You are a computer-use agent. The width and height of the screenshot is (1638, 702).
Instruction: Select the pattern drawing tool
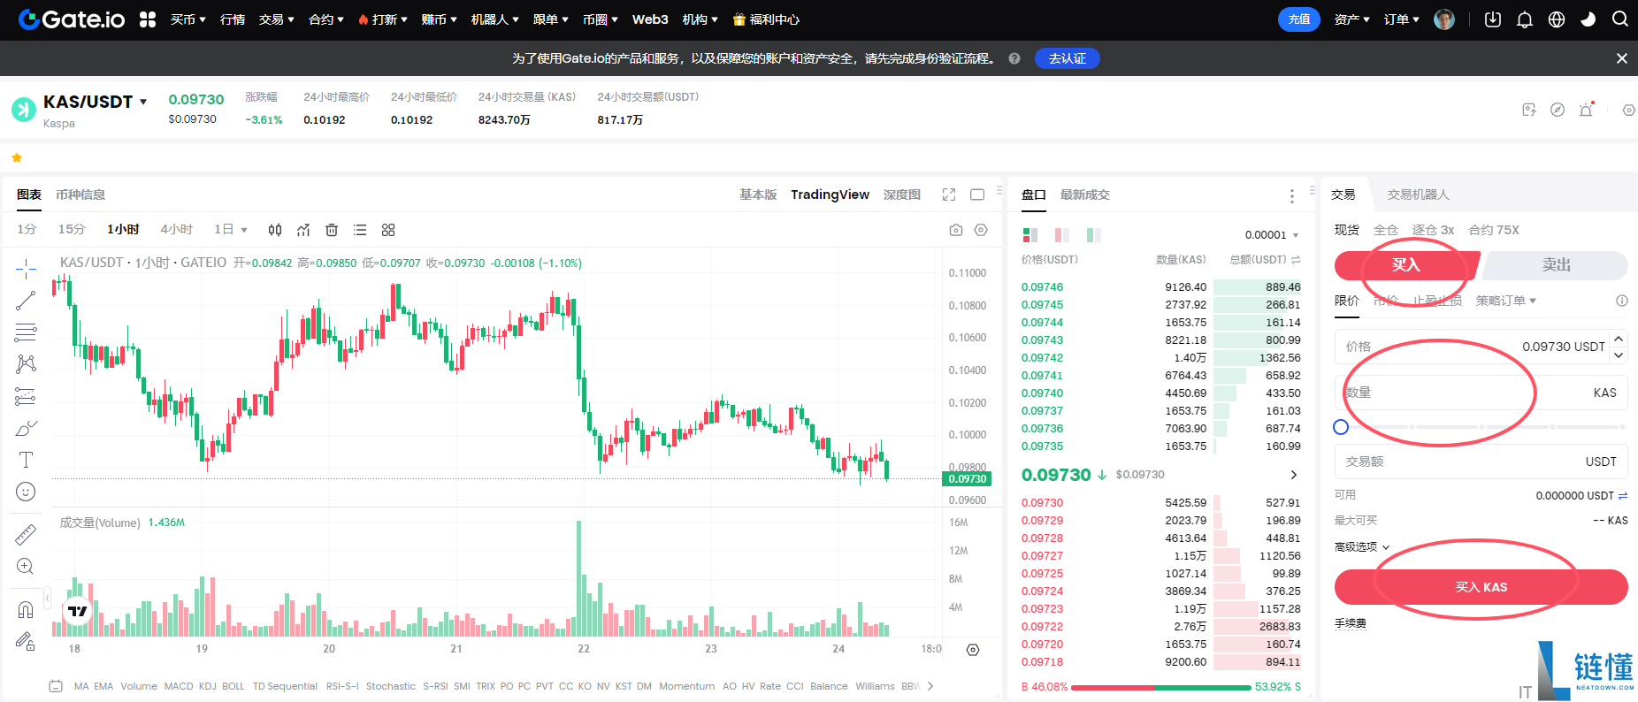point(26,364)
